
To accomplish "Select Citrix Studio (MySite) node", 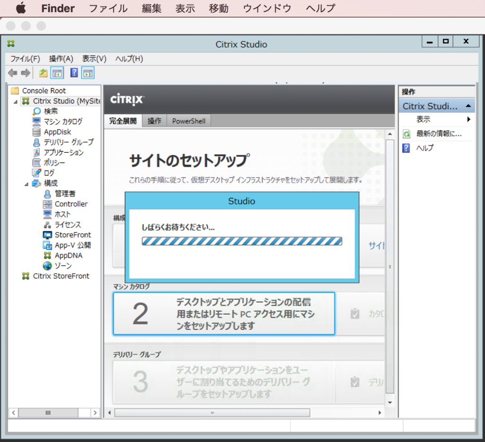I will (61, 101).
